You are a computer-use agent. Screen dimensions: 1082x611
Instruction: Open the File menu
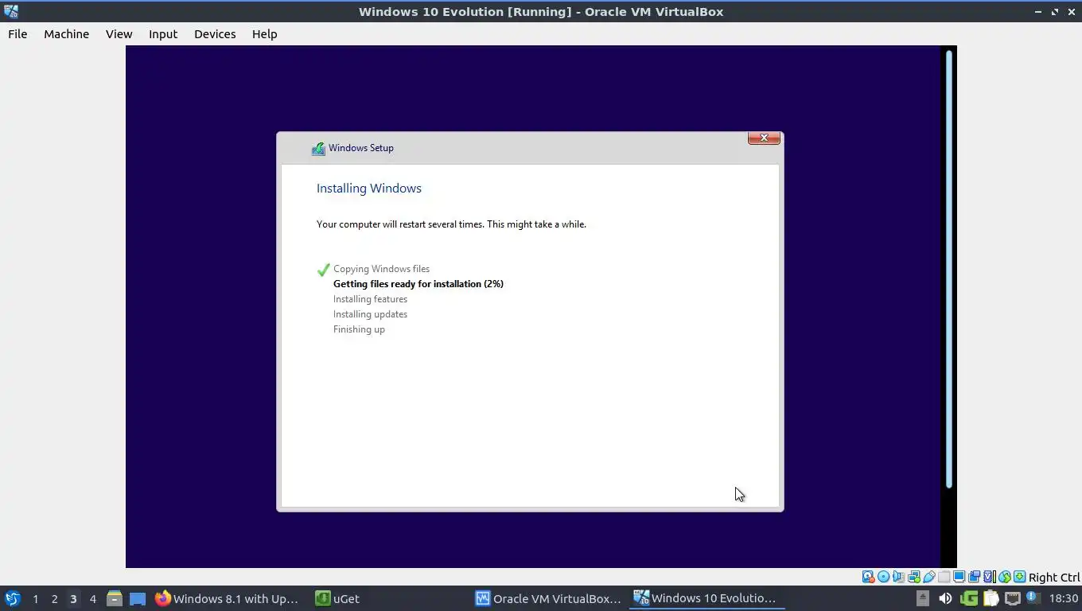click(18, 34)
